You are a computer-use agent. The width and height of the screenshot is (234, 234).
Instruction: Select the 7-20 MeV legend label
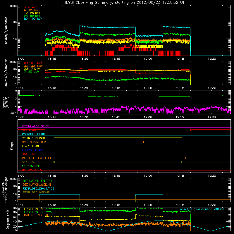[32, 72]
